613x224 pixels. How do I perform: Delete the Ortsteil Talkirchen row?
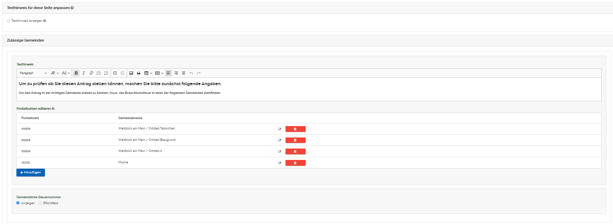coord(295,129)
